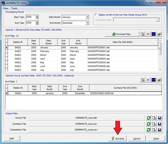Screen dimensions: 168x144
Task: Click AERMINUTE_hour.dat output field
Action: click(86, 118)
